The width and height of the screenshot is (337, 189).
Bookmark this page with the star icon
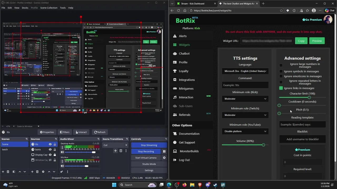point(281,10)
